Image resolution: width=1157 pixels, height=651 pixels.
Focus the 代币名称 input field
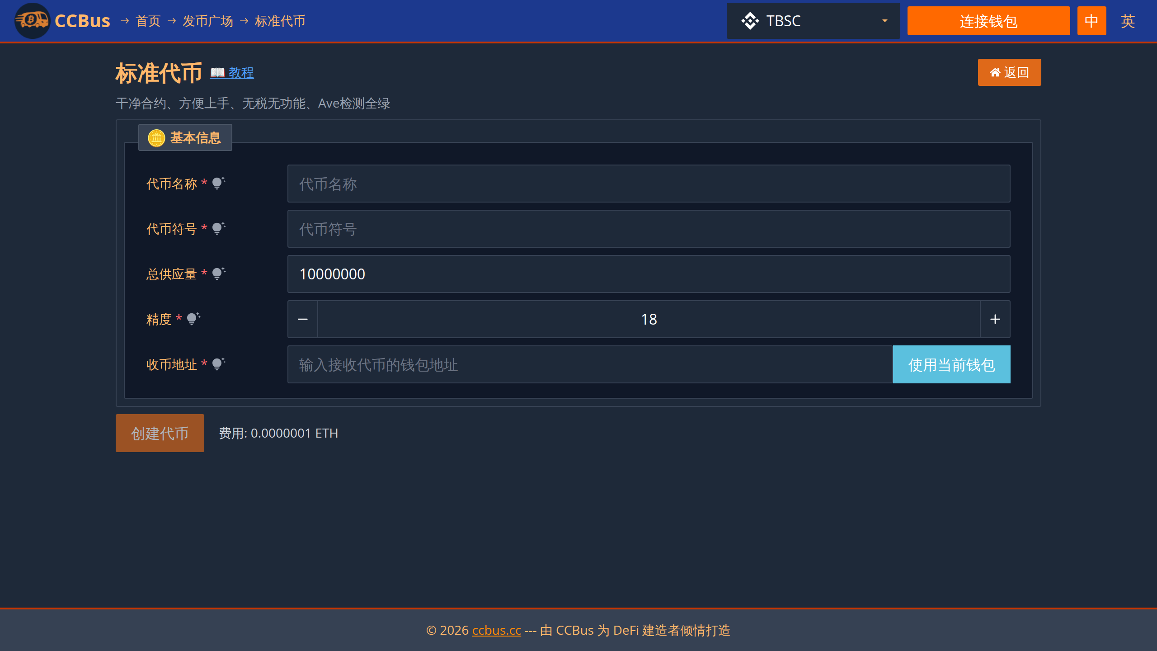[x=649, y=184]
